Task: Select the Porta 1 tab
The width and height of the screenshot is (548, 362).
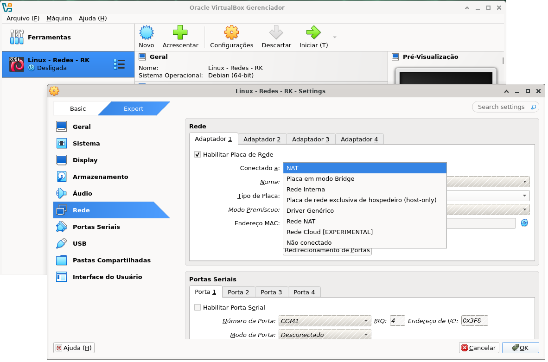Action: point(205,292)
